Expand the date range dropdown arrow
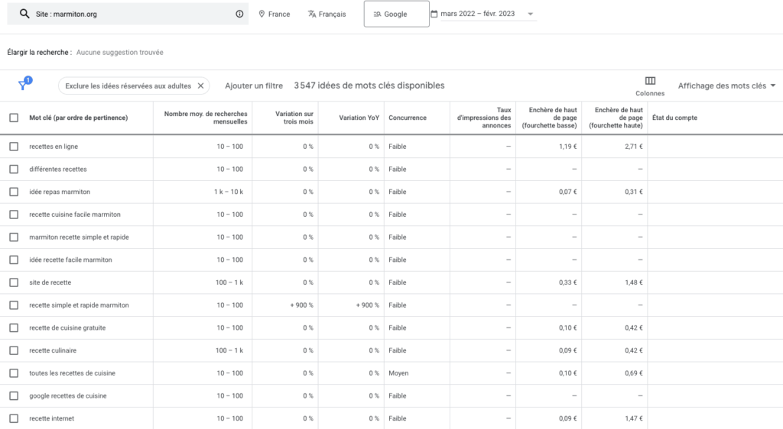 click(531, 14)
